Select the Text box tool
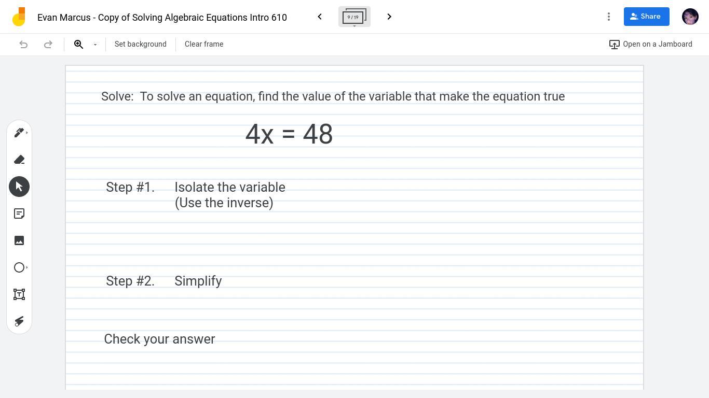This screenshot has width=709, height=398. click(x=19, y=294)
